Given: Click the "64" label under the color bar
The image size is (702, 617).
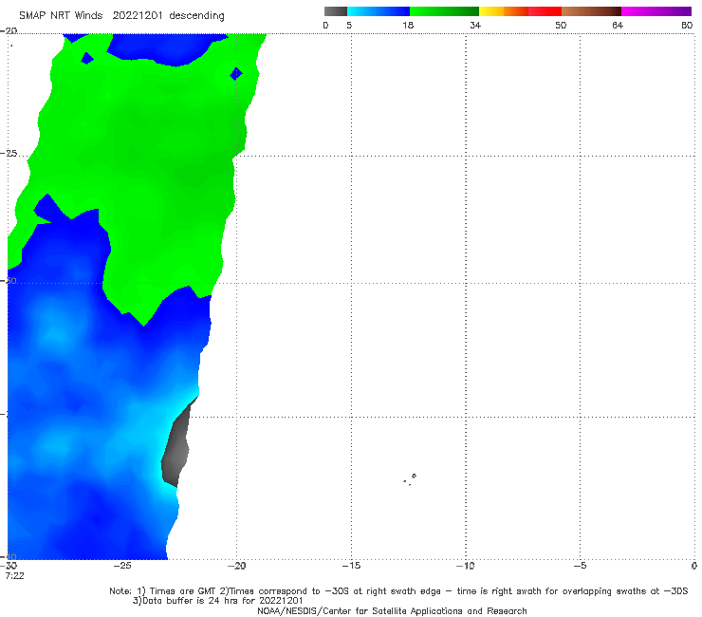Looking at the screenshot, I should pyautogui.click(x=618, y=25).
